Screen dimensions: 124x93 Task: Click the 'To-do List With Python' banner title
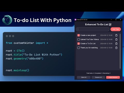(x=43, y=20)
